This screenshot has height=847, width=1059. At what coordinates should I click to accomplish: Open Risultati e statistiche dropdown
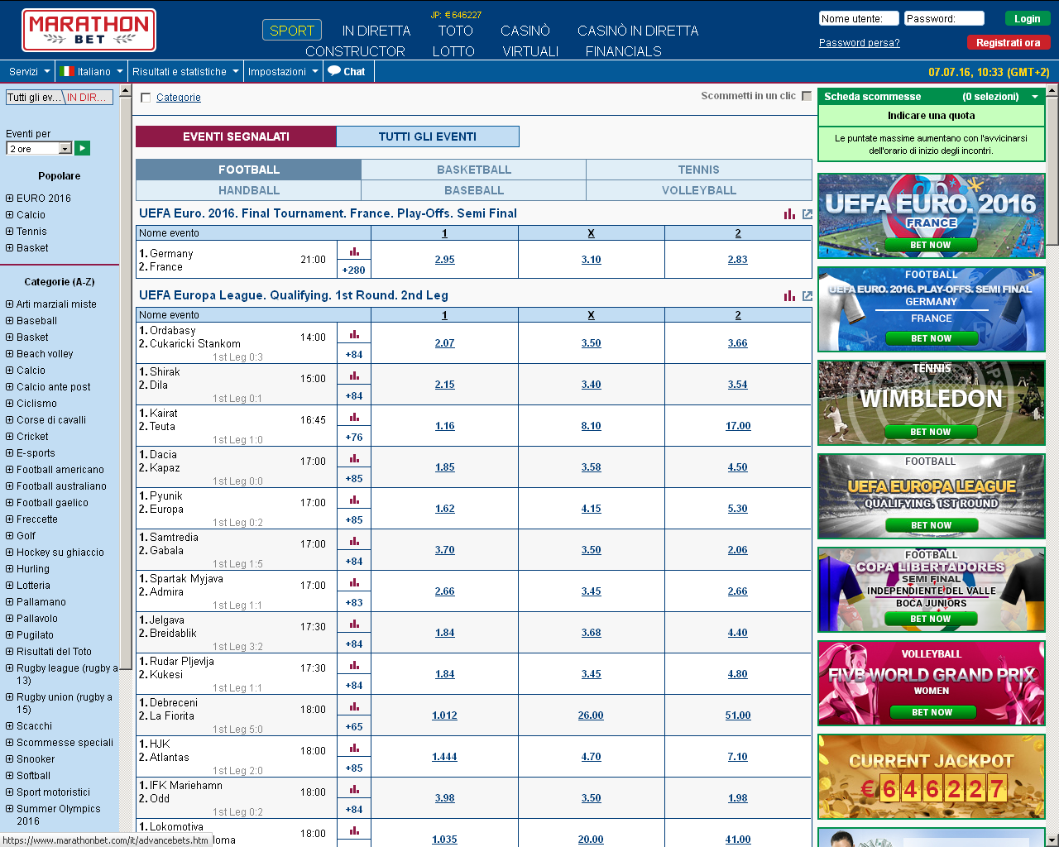tap(185, 72)
